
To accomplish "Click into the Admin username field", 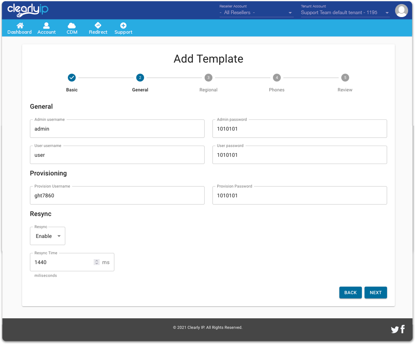I will [117, 129].
